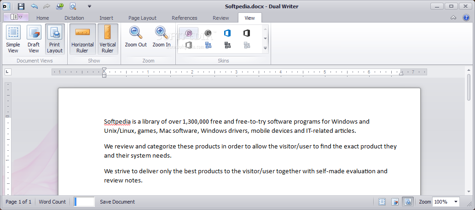Open Help with the blue question mark
The width and height of the screenshot is (475, 210).
(466, 17)
